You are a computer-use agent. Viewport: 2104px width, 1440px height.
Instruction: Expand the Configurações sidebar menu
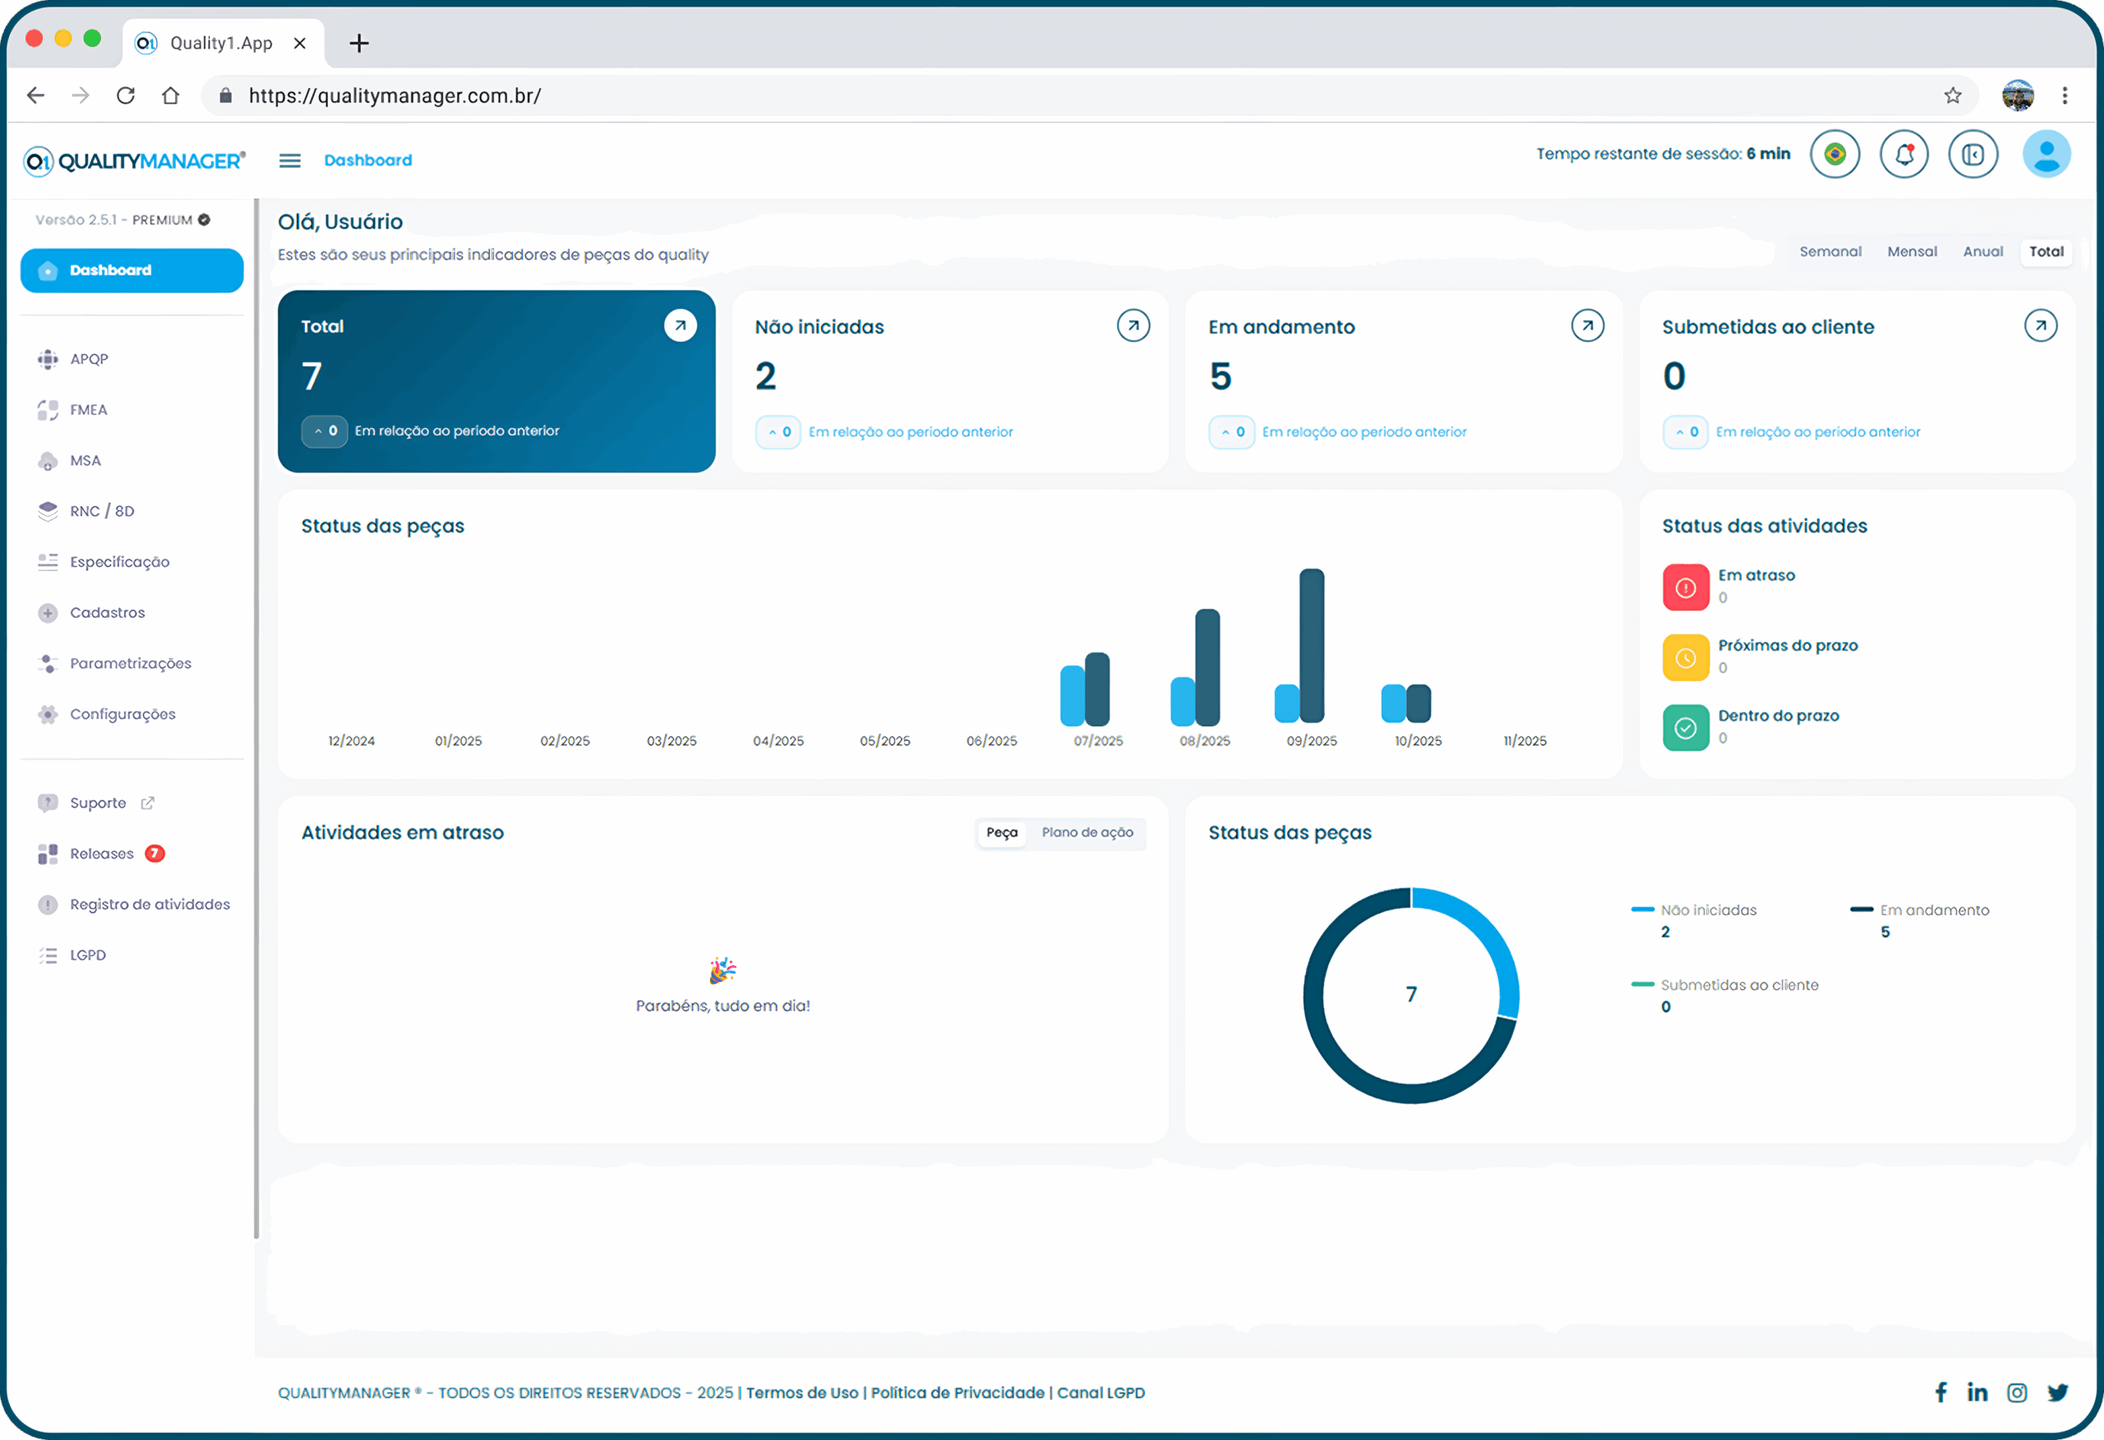point(122,714)
